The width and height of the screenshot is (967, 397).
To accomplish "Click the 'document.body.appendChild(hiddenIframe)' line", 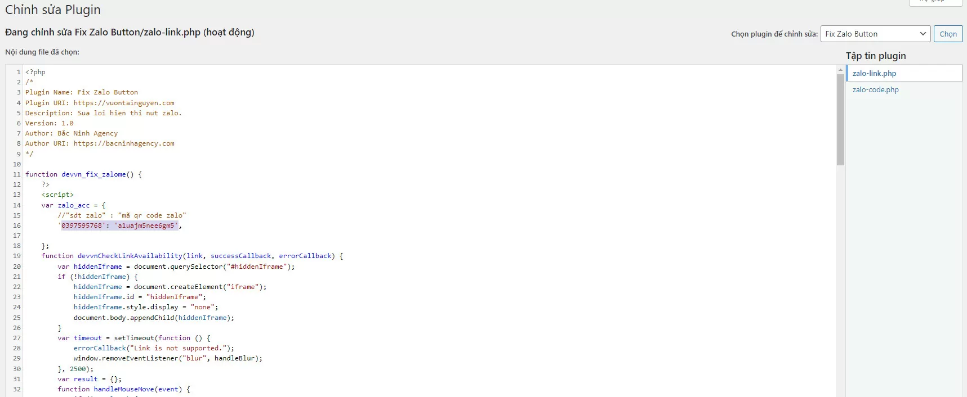I will point(154,318).
